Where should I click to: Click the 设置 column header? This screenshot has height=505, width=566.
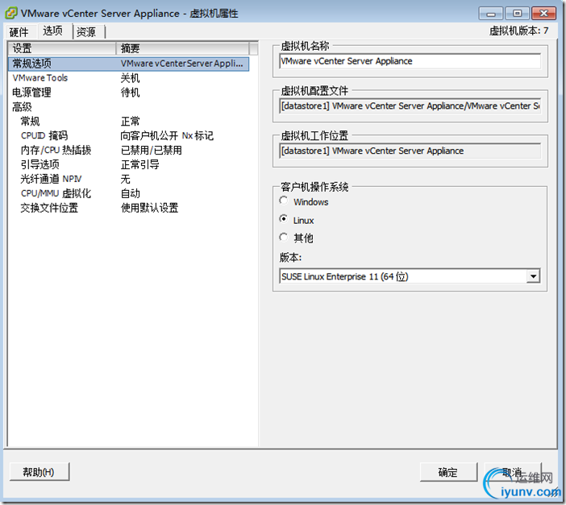tap(62, 48)
